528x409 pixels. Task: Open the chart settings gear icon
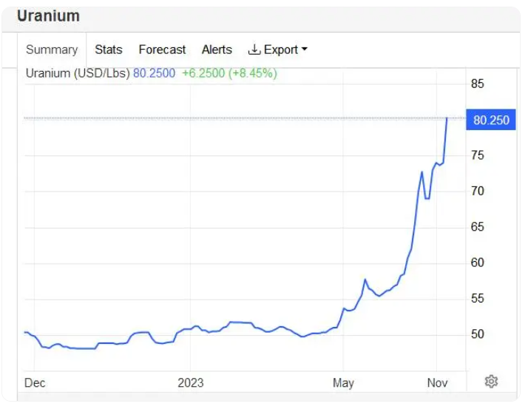491,381
